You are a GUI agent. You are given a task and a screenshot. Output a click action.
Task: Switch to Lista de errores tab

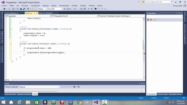10,94
